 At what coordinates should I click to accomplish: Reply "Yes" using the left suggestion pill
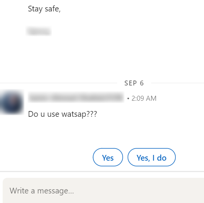[x=108, y=157]
